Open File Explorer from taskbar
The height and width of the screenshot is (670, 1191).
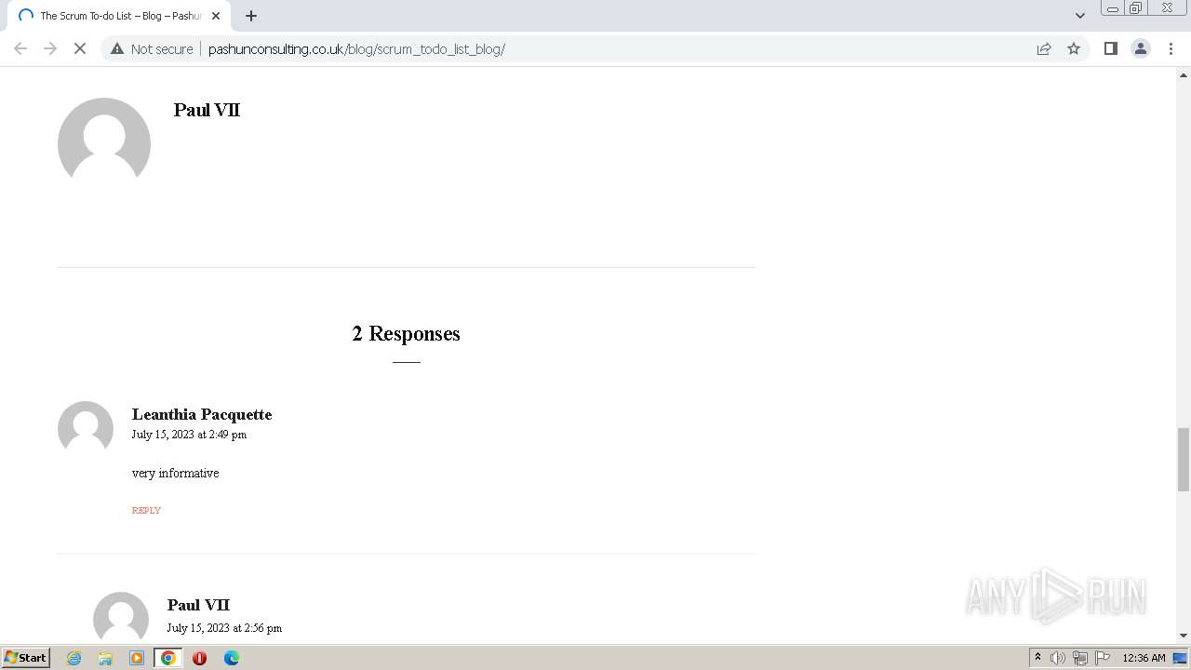[105, 658]
